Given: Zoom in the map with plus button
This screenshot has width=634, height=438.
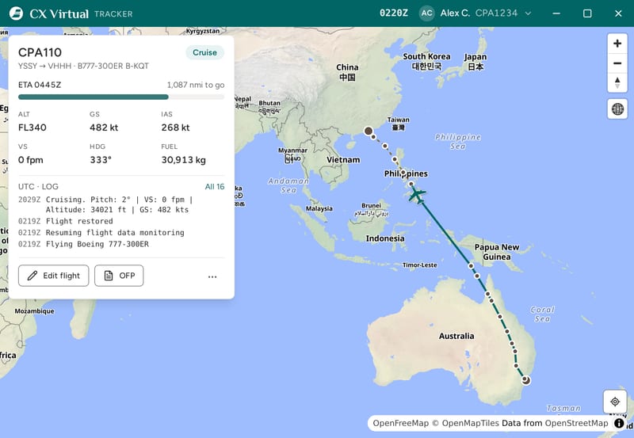Looking at the screenshot, I should (617, 44).
